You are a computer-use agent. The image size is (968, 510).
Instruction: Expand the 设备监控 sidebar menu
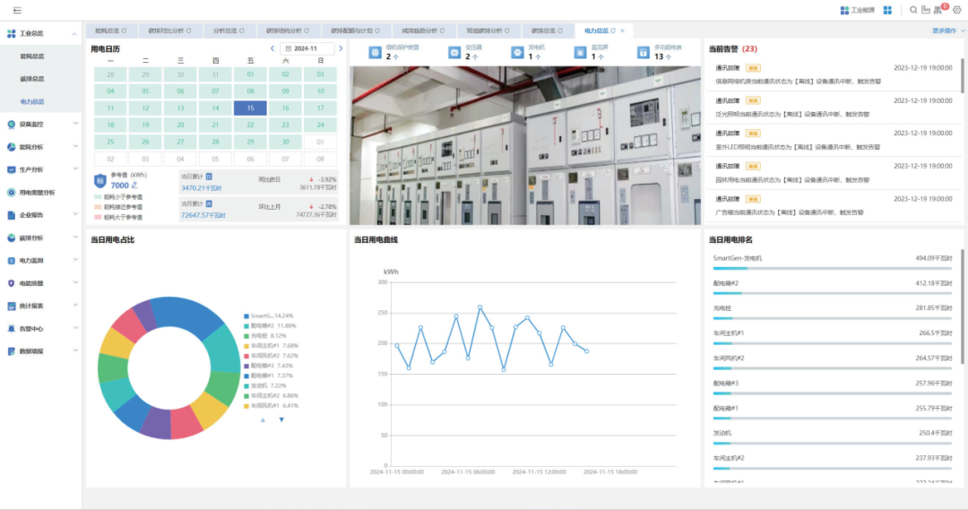(x=40, y=124)
